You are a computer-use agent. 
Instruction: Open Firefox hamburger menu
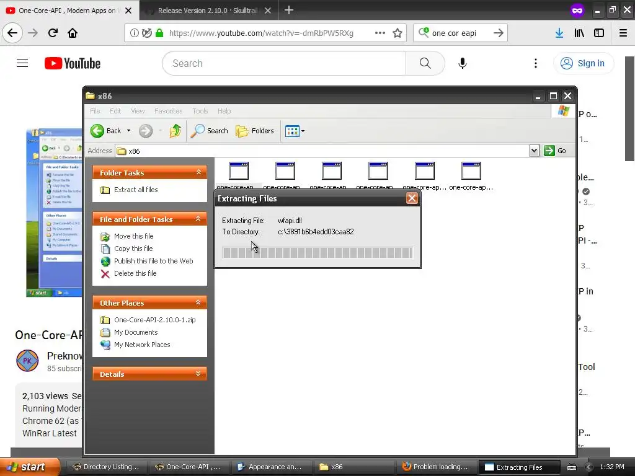623,33
